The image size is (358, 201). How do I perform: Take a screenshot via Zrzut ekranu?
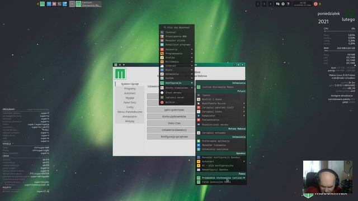177,93
